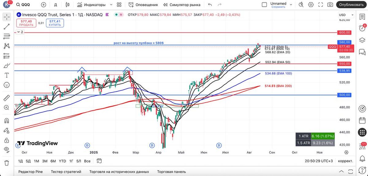368x176 pixels.
Task: Click the ПРОДАТЬ 577,40 sell button
Action: [27, 23]
